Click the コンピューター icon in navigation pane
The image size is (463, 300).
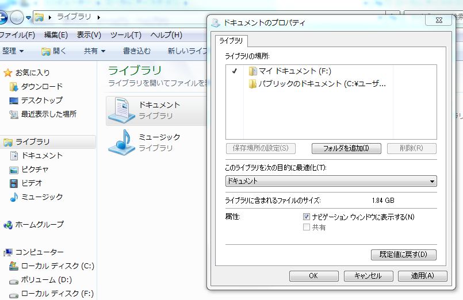pyautogui.click(x=8, y=252)
